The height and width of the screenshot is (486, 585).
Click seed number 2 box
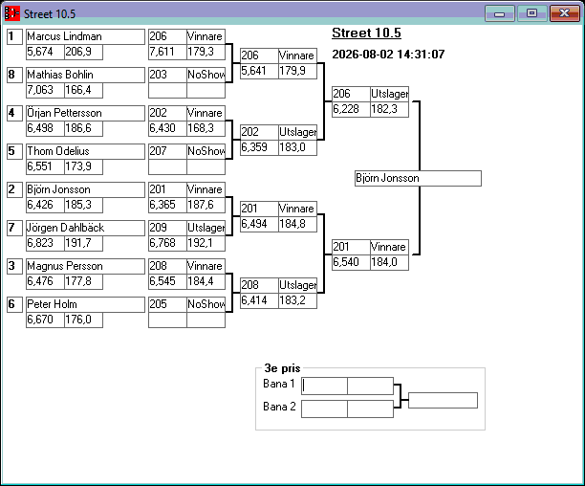[14, 189]
